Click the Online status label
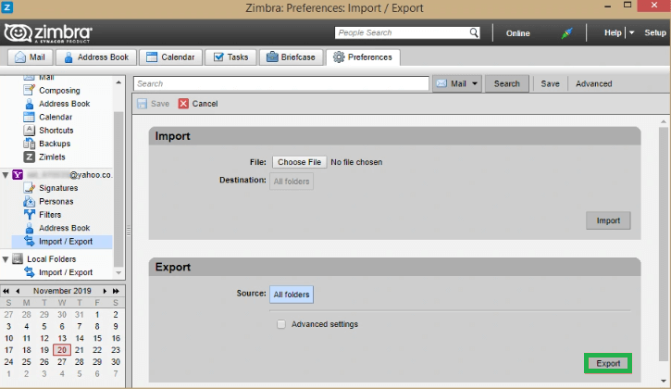The width and height of the screenshot is (671, 389). (517, 33)
